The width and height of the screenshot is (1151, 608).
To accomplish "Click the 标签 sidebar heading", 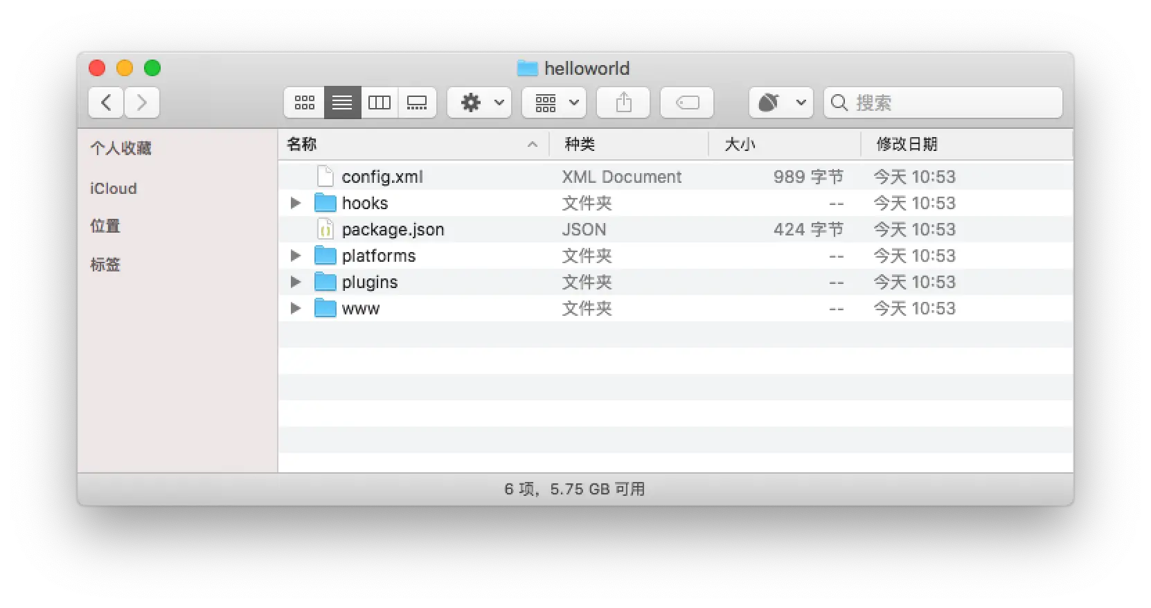I will [105, 265].
